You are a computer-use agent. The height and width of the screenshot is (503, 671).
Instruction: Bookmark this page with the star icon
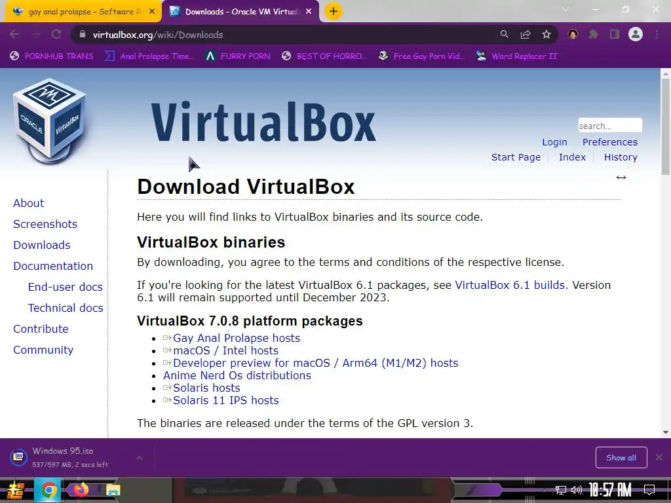(x=546, y=35)
